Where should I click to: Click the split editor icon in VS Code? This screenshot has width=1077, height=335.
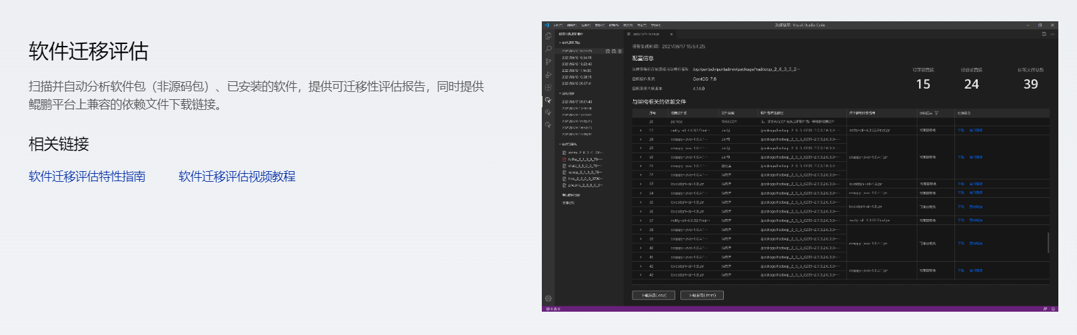(x=1044, y=34)
